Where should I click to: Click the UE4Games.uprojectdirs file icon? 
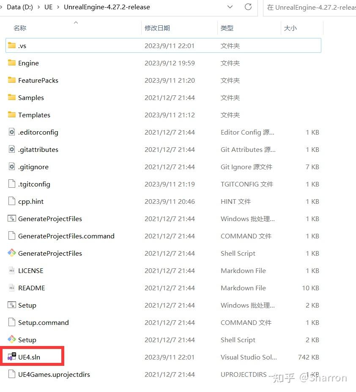12,374
